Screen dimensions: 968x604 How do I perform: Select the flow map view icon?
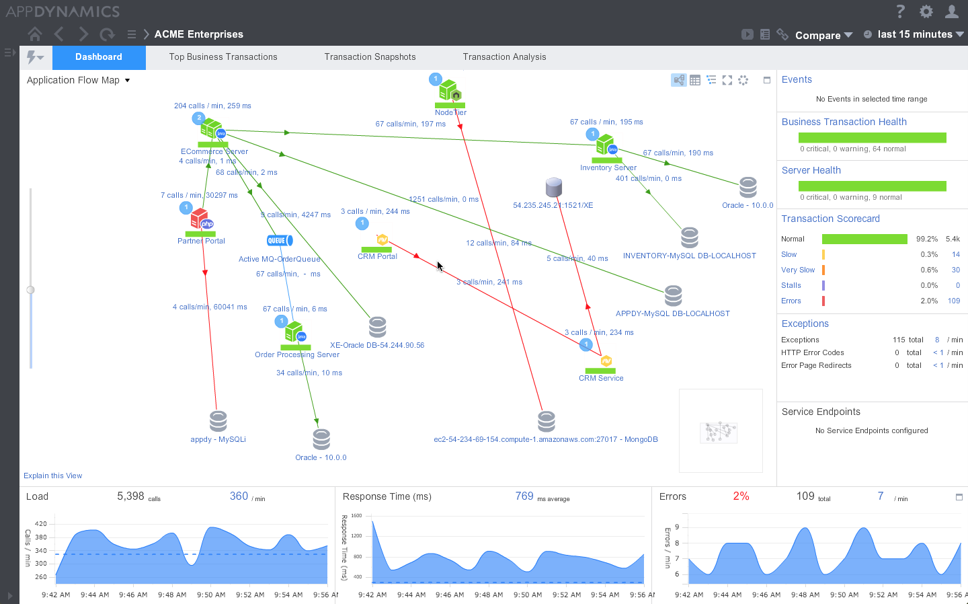[x=678, y=79]
